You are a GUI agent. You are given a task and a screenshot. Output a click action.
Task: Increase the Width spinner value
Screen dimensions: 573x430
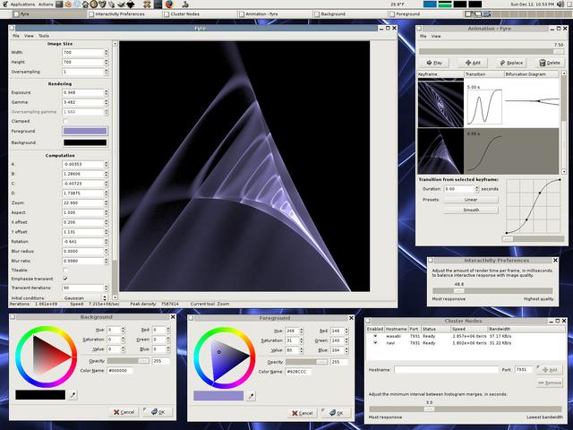tap(107, 50)
